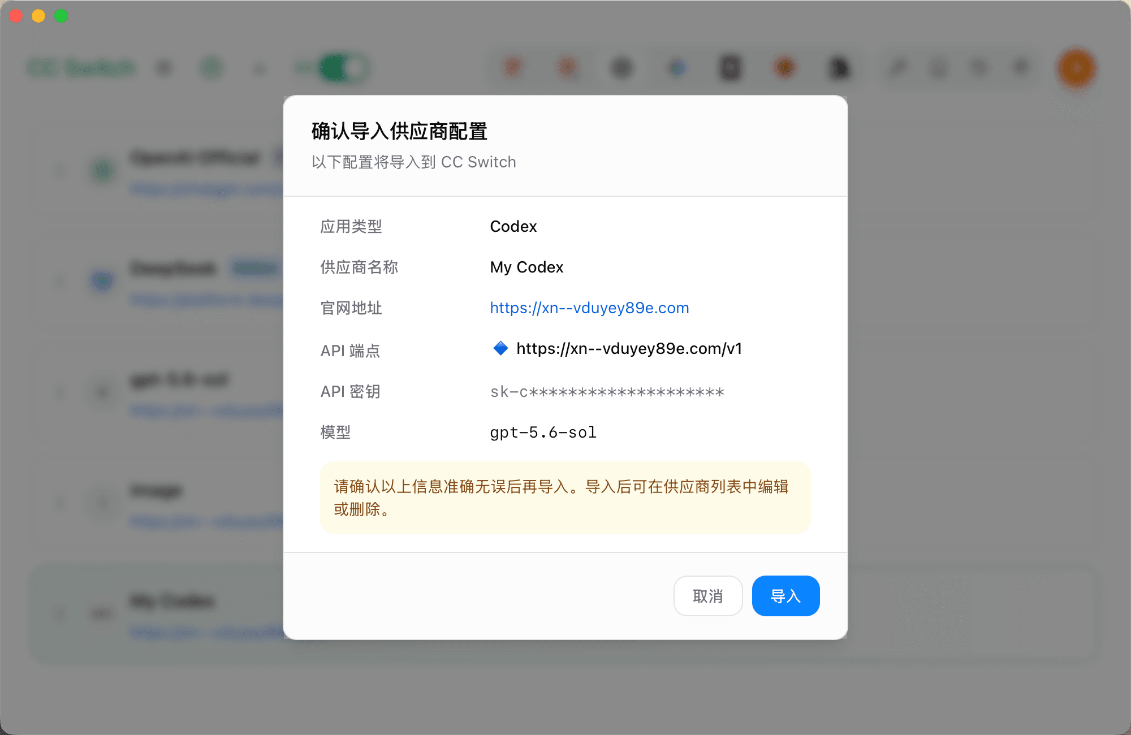Click the orange round add button in the main window
The width and height of the screenshot is (1131, 735).
pyautogui.click(x=1076, y=68)
